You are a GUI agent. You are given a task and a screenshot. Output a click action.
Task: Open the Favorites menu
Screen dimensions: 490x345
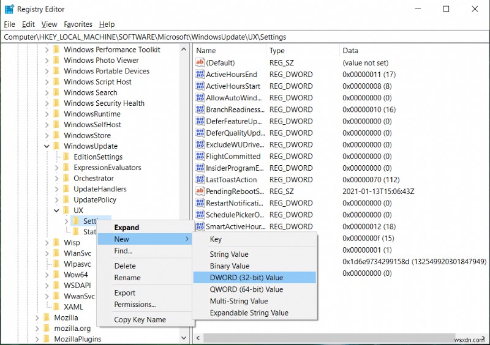78,24
